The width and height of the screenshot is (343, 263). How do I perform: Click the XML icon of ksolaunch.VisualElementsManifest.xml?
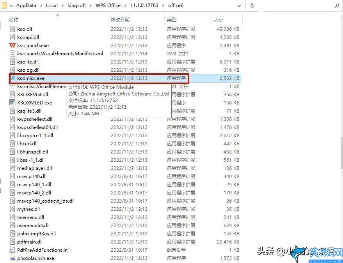[12, 53]
